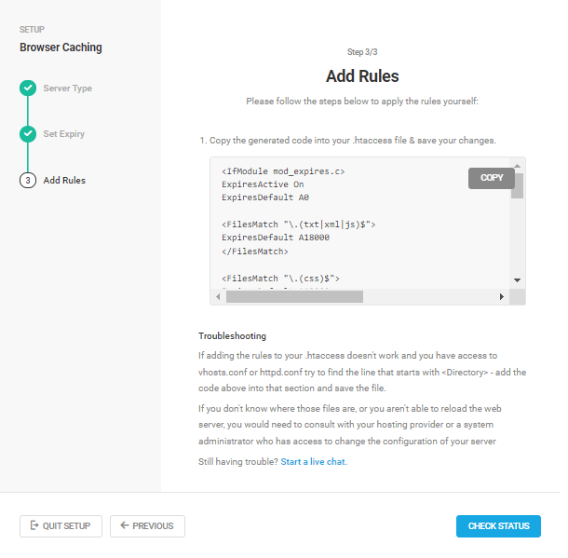Click the code box scroll-left arrow
The height and width of the screenshot is (558, 568).
[218, 296]
